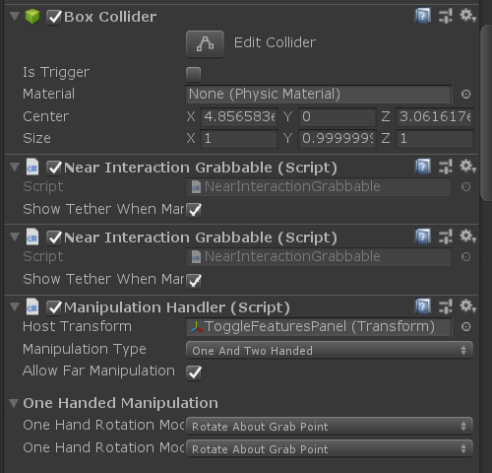492x473 pixels.
Task: Click the Center Z value field
Action: [x=435, y=117]
